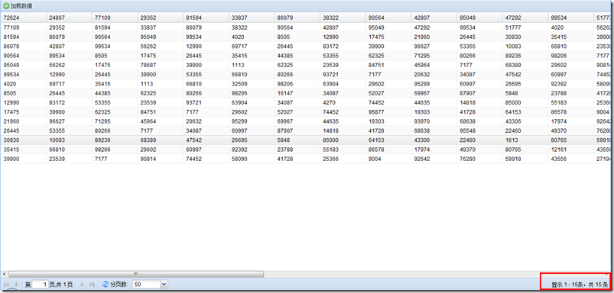Image resolution: width=614 pixels, height=293 pixels.
Task: Select cell 59918 in row 39900
Action: [525, 159]
